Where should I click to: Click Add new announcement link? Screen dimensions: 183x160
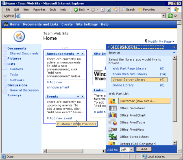pyautogui.click(x=58, y=85)
